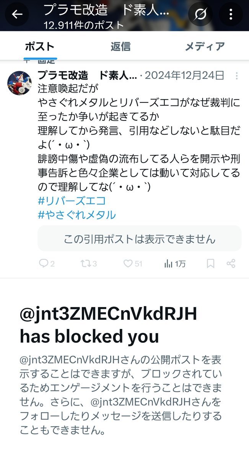Go back using the arrow icon
This screenshot has height=459, width=249.
click(x=17, y=15)
